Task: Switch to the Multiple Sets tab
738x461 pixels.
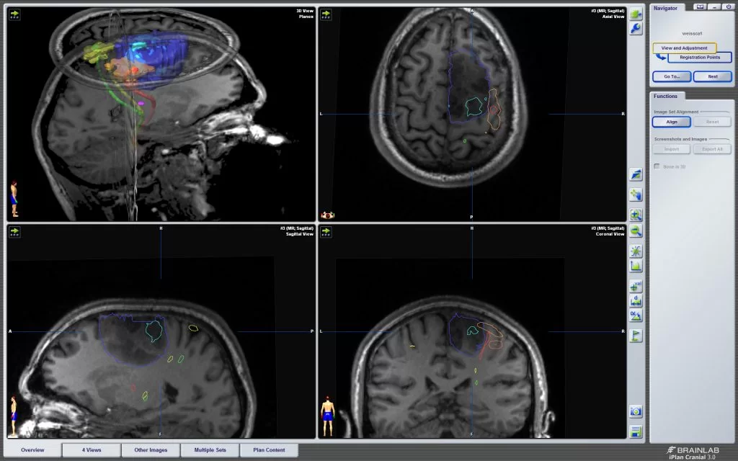Action: coord(210,450)
